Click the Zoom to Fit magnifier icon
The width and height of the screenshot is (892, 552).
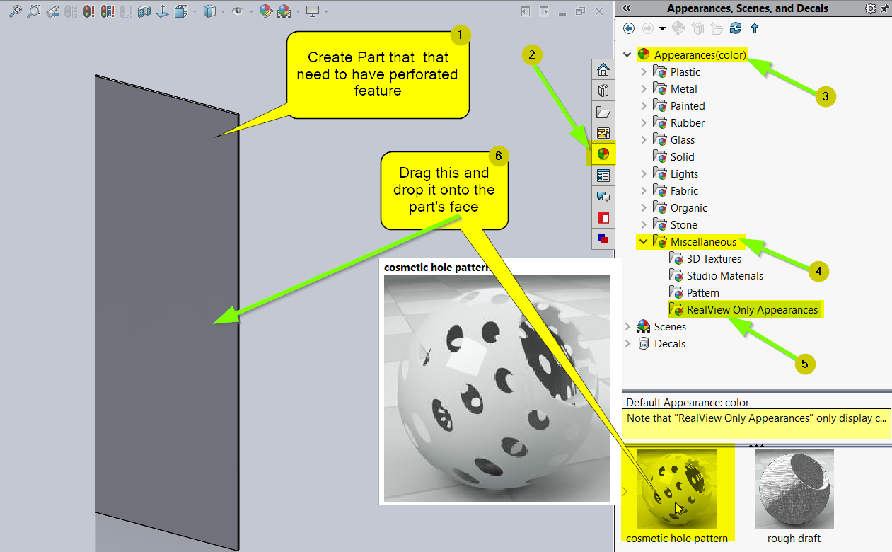point(15,11)
